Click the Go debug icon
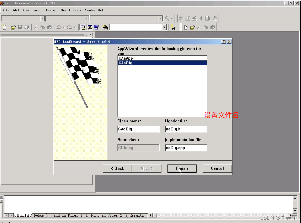Image resolution: width=301 pixels, height=223 pixels. tap(208, 18)
